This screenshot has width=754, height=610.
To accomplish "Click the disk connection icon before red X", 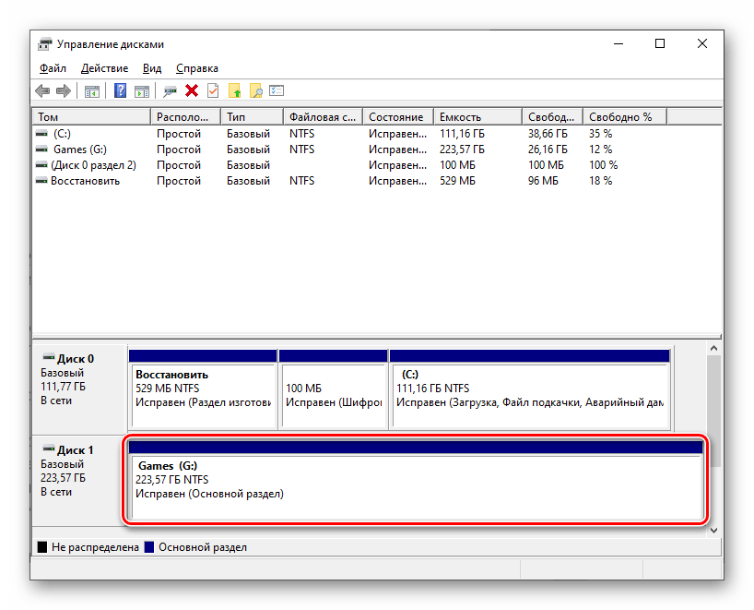I will point(170,90).
